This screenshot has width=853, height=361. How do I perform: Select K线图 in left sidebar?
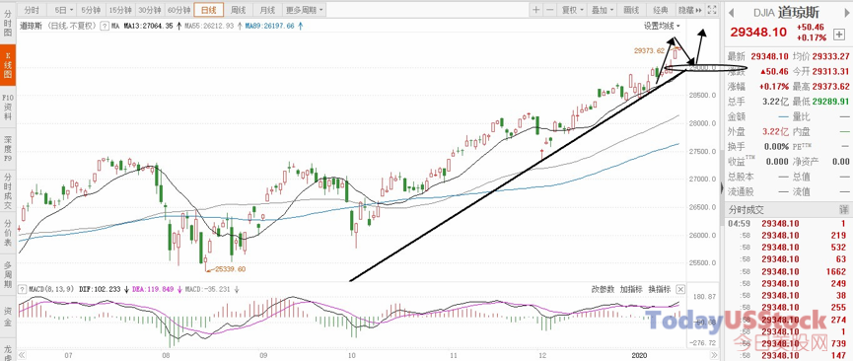coord(8,66)
